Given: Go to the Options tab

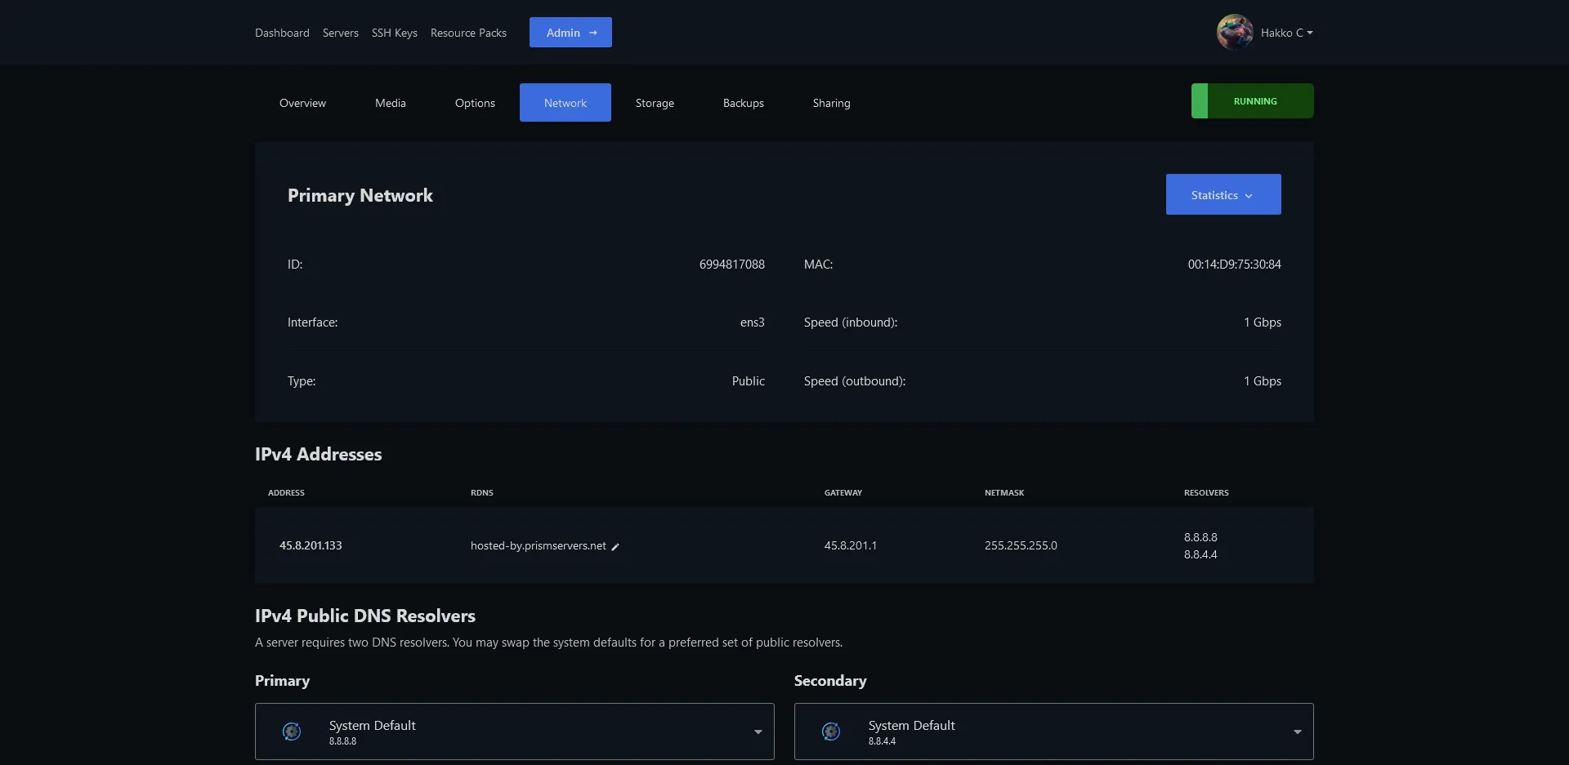Looking at the screenshot, I should tap(475, 103).
